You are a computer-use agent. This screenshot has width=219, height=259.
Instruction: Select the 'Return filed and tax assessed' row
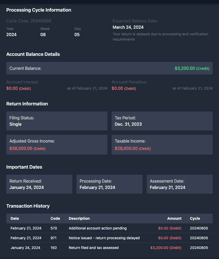(109, 248)
